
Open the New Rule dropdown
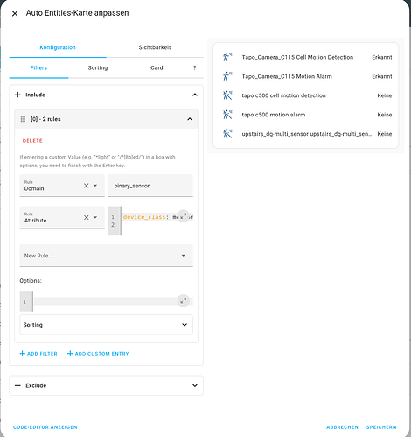(x=107, y=256)
